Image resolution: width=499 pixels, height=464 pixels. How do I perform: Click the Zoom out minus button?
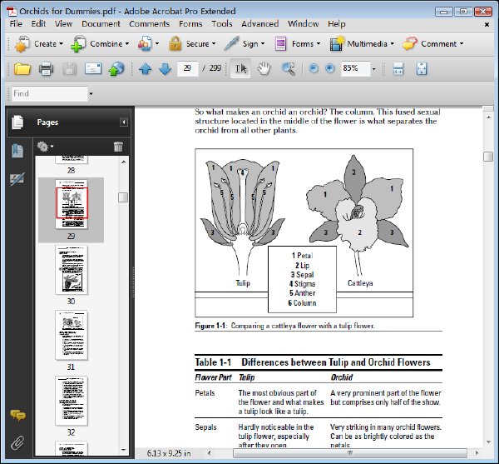pyautogui.click(x=314, y=68)
